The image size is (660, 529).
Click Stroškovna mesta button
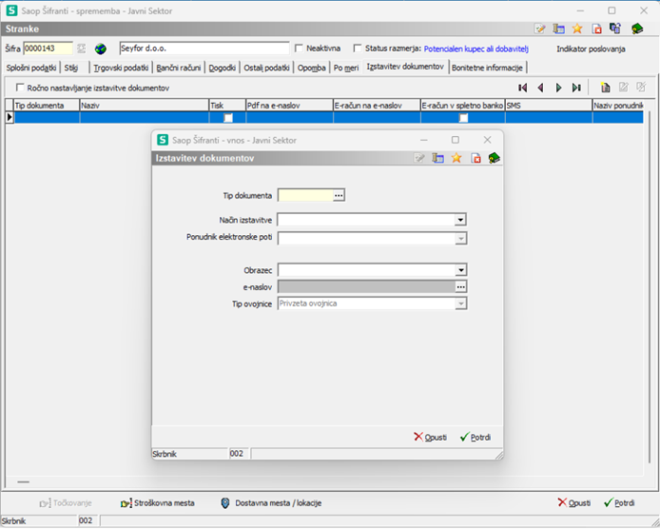[158, 503]
